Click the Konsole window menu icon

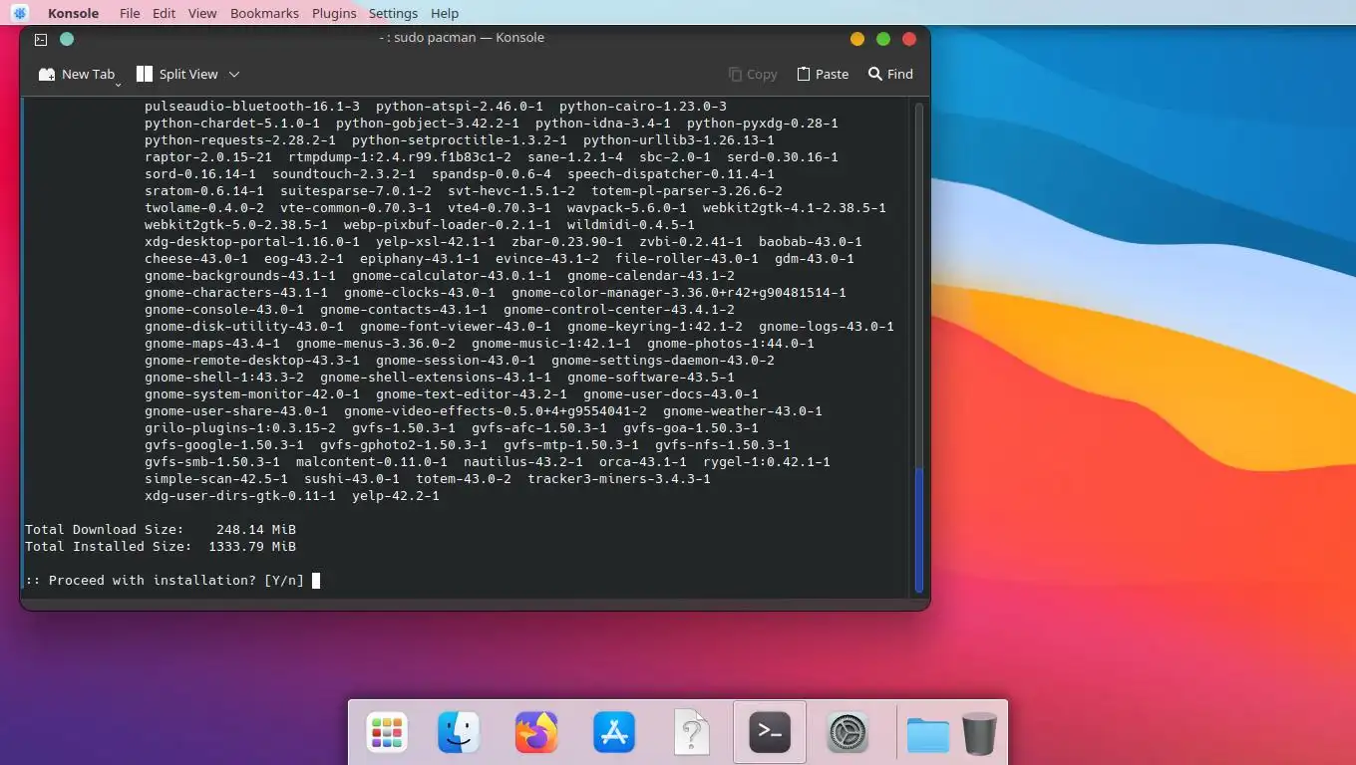click(x=41, y=39)
